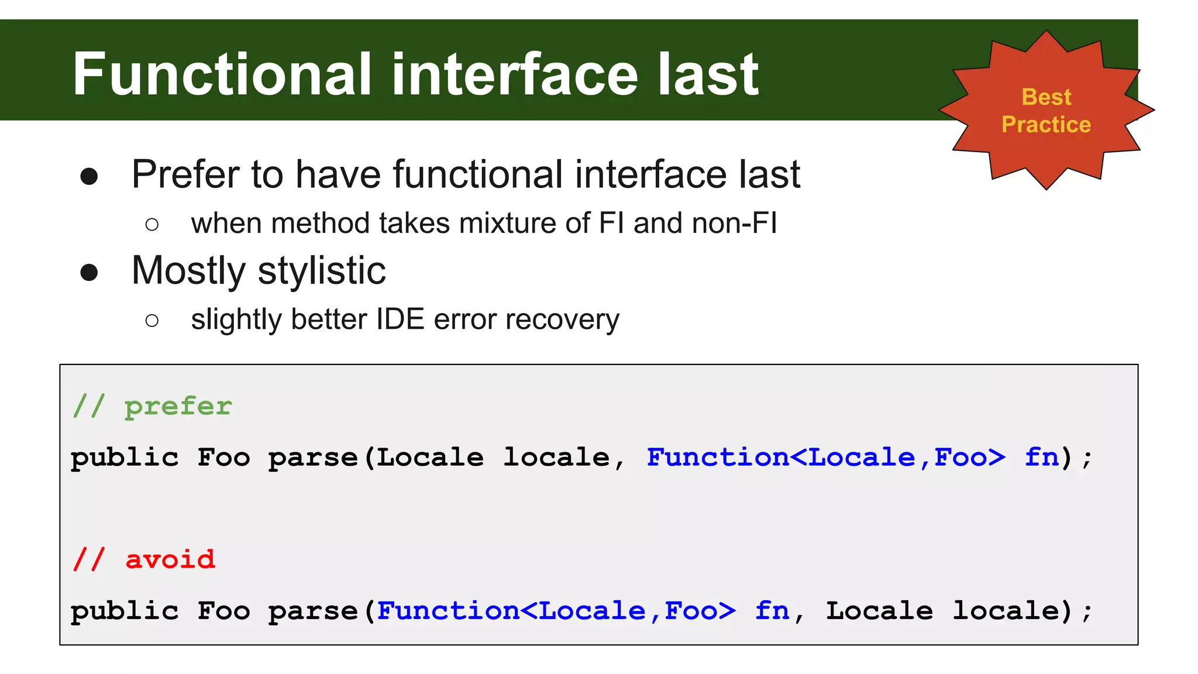This screenshot has height=674, width=1198.
Task: Click the red '// avoid' code comment
Action: click(x=143, y=559)
